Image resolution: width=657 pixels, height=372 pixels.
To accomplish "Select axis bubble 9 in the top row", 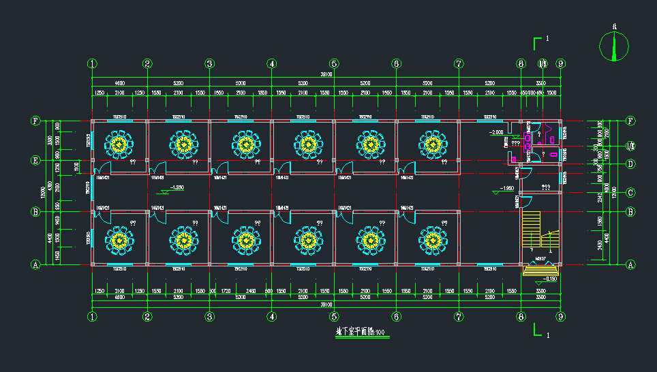I will click(x=561, y=63).
